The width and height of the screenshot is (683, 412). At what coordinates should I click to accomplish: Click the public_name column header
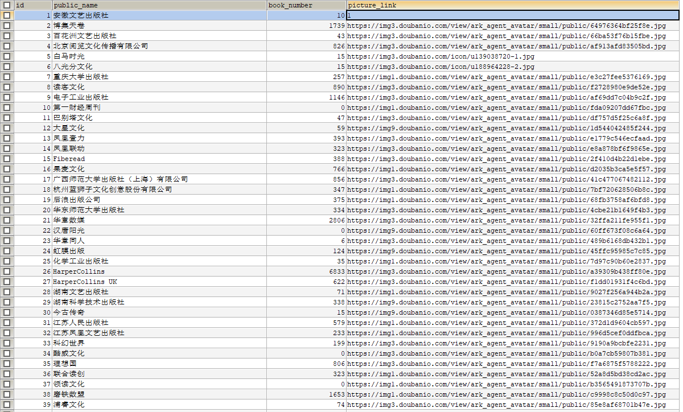coord(159,5)
